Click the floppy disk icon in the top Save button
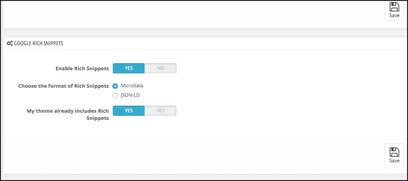 [394, 7]
